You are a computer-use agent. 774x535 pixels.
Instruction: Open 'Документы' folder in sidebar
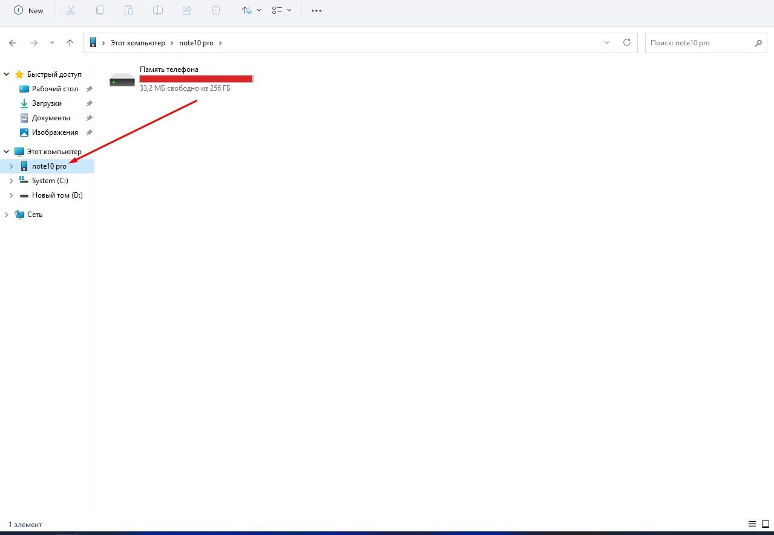pos(51,118)
